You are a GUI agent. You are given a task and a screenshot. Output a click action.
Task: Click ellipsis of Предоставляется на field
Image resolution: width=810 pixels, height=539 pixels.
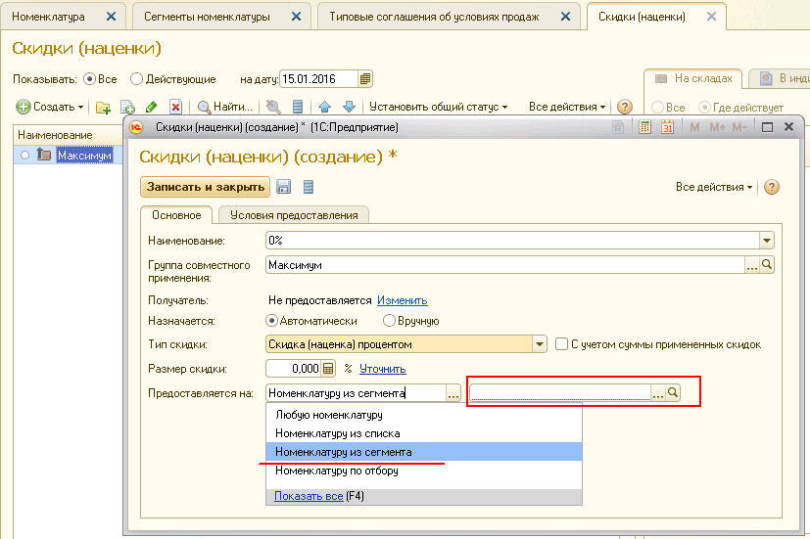tap(453, 393)
